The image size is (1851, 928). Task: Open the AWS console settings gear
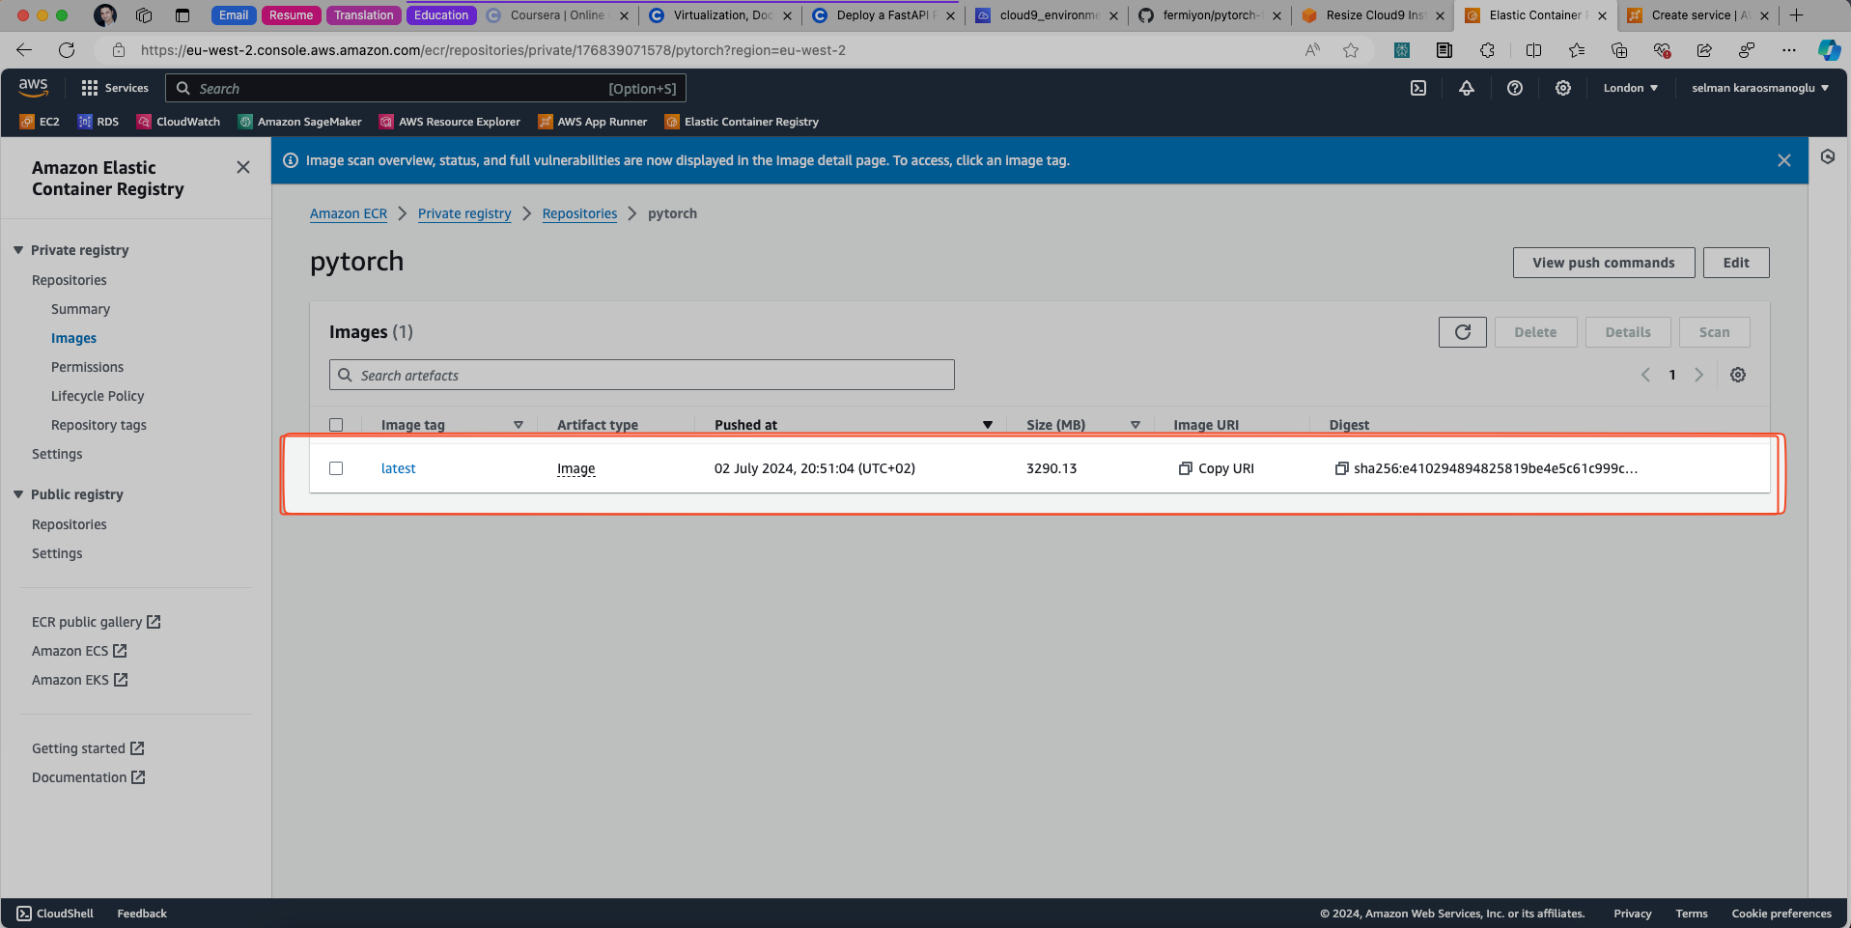[x=1563, y=88]
